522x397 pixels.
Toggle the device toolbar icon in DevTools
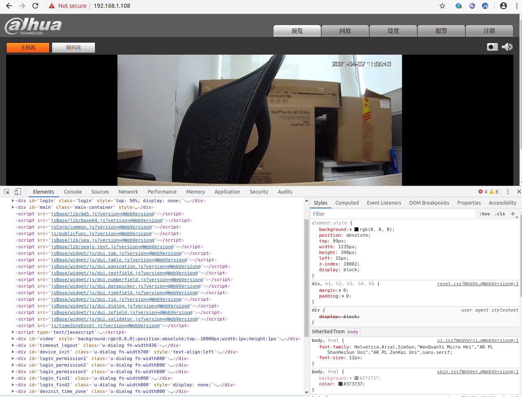[x=17, y=192]
